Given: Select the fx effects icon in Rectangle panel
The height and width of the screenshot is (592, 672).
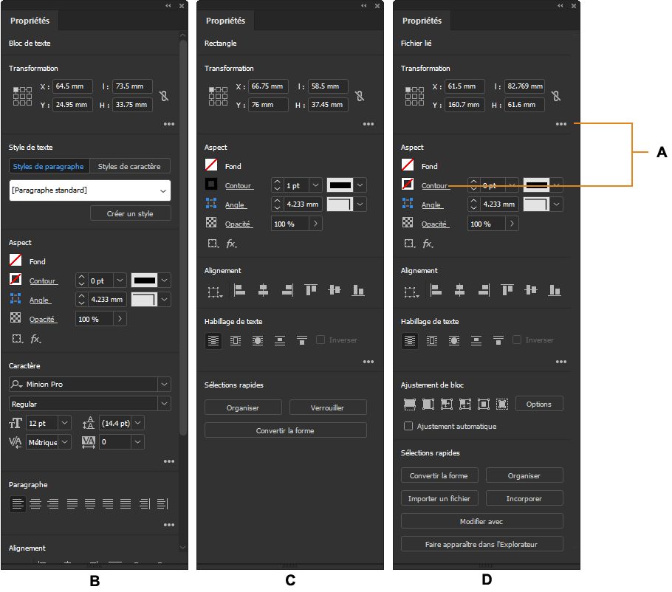Looking at the screenshot, I should point(231,244).
